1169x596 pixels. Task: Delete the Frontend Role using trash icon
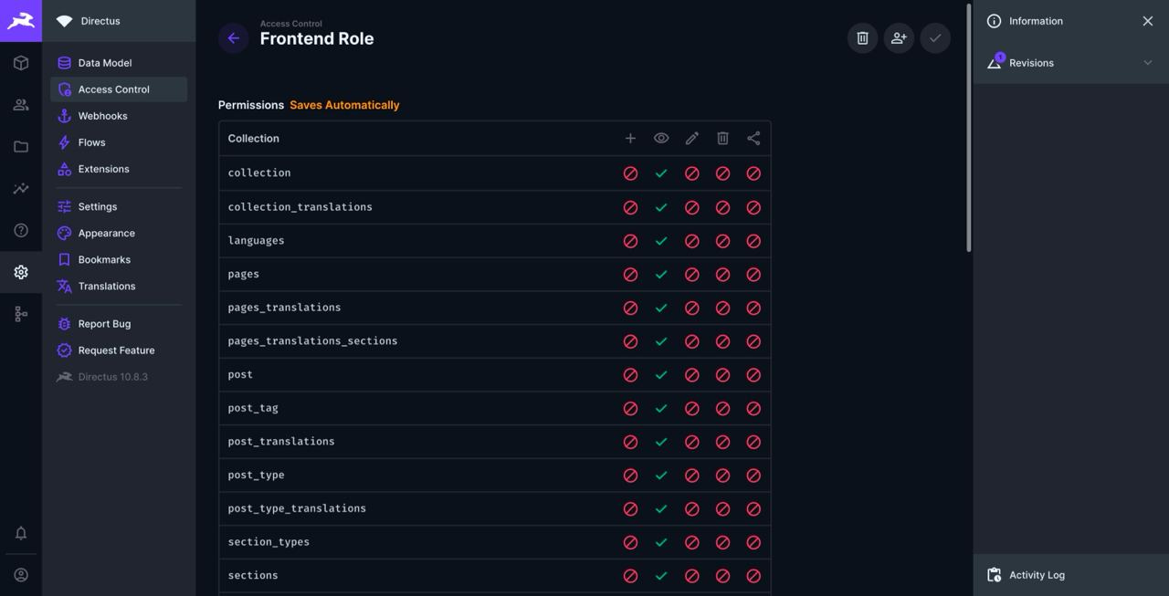(x=860, y=37)
